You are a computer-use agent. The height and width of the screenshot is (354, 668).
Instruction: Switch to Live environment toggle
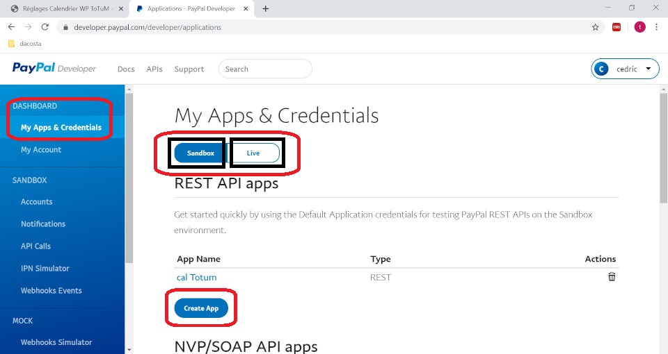tap(253, 153)
